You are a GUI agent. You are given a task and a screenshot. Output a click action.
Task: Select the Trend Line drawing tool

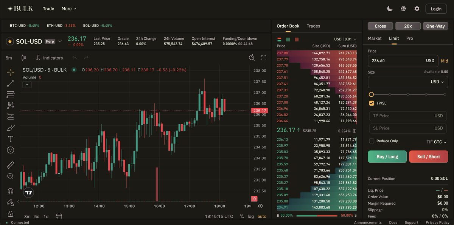coord(10,83)
